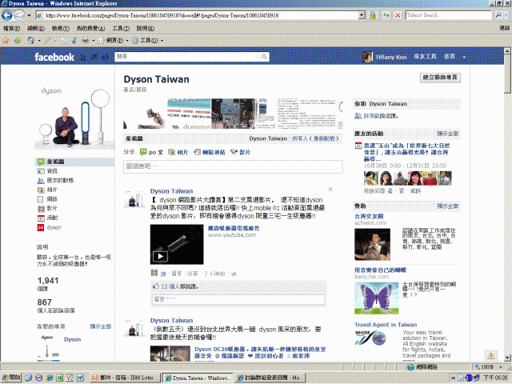Click the search magnifier button in IE
Image resolution: width=512 pixels, height=384 pixels.
[498, 15]
